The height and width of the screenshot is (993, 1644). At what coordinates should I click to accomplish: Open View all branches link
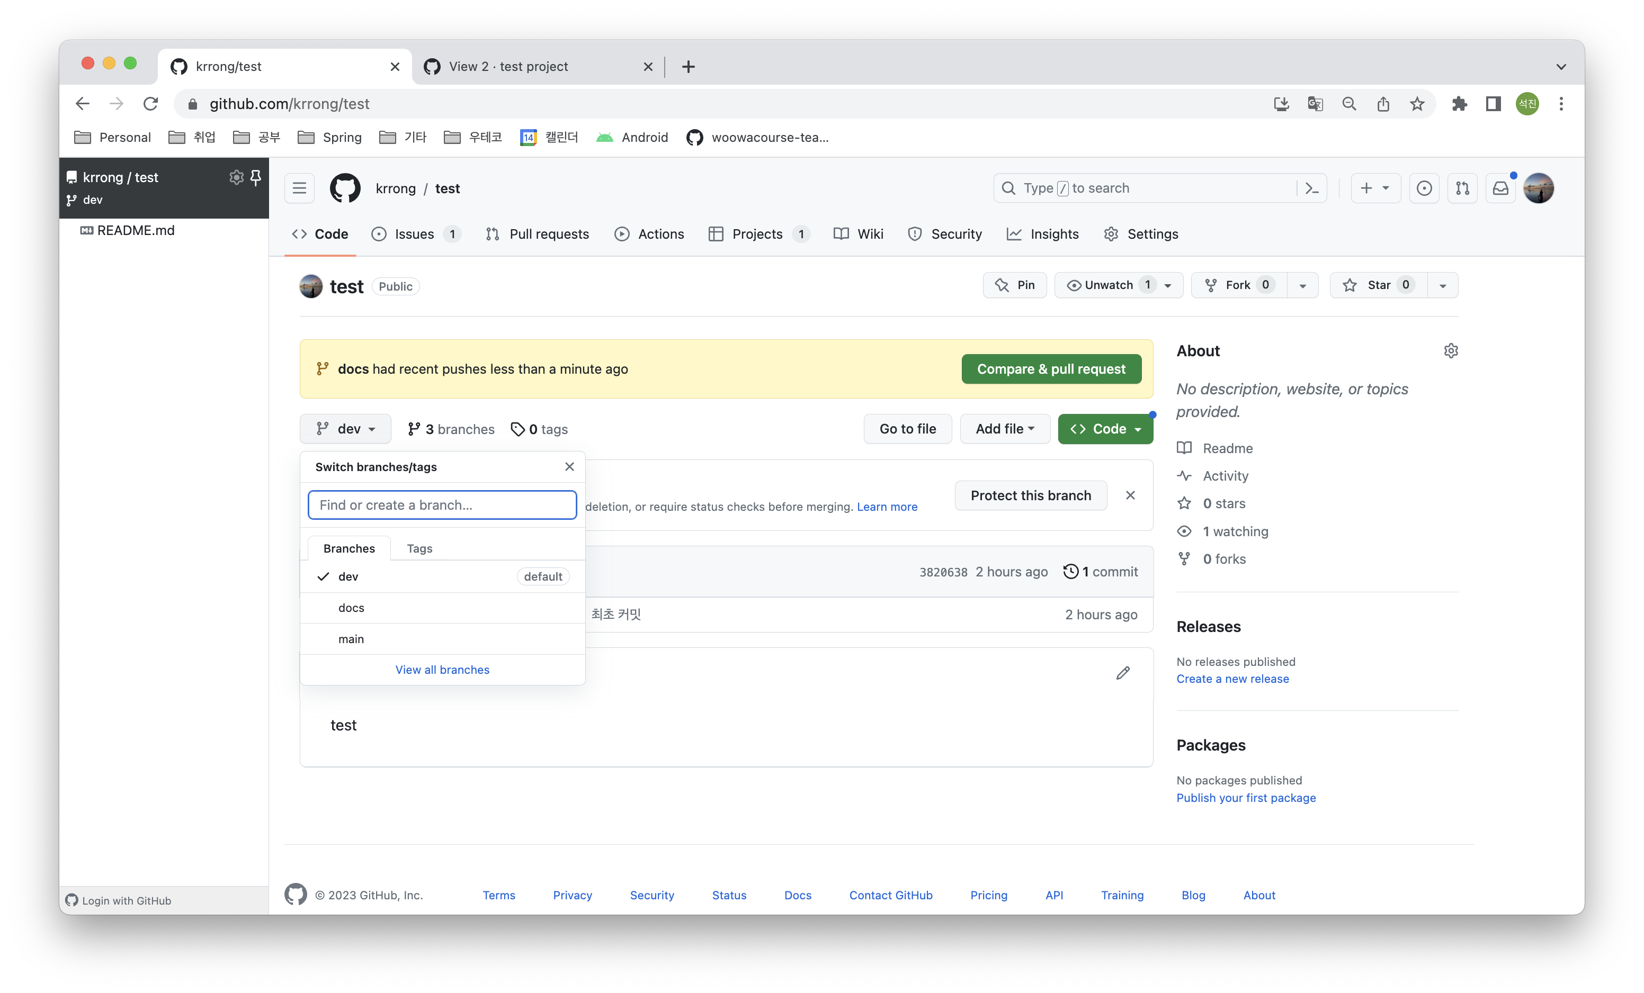(442, 670)
